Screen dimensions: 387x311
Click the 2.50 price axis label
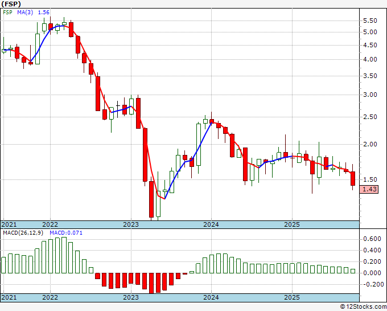pyautogui.click(x=370, y=117)
